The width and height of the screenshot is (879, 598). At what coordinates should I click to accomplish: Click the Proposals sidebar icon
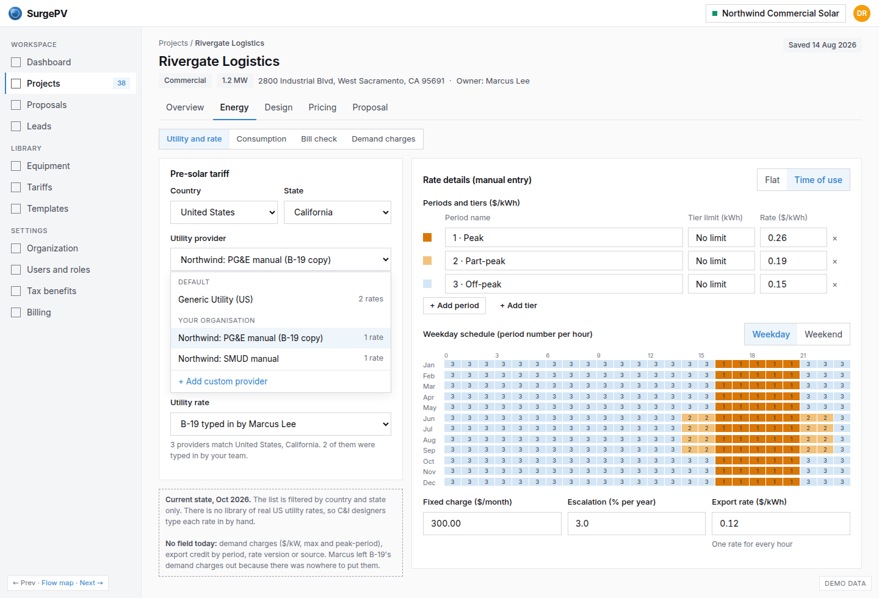[x=16, y=105]
